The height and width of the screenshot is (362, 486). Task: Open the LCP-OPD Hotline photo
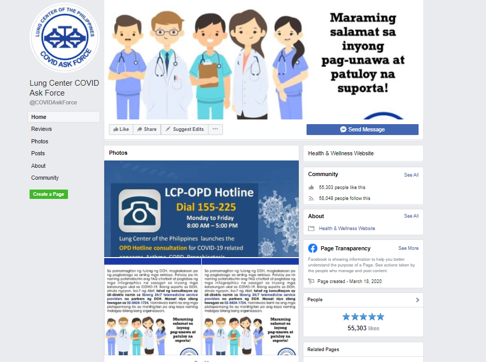201,209
